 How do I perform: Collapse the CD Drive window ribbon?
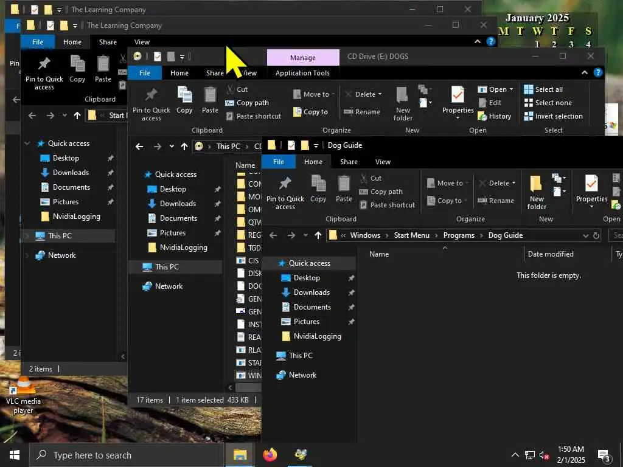(x=585, y=73)
